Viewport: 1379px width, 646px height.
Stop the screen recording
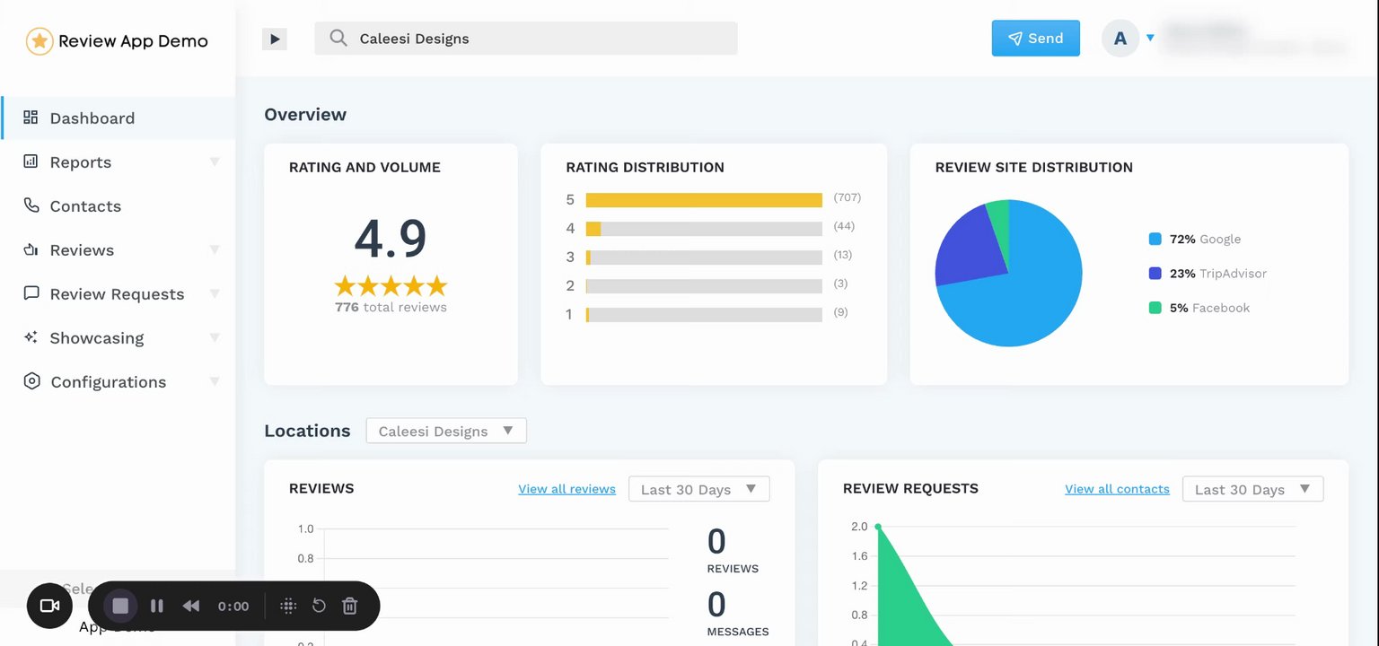click(x=120, y=606)
